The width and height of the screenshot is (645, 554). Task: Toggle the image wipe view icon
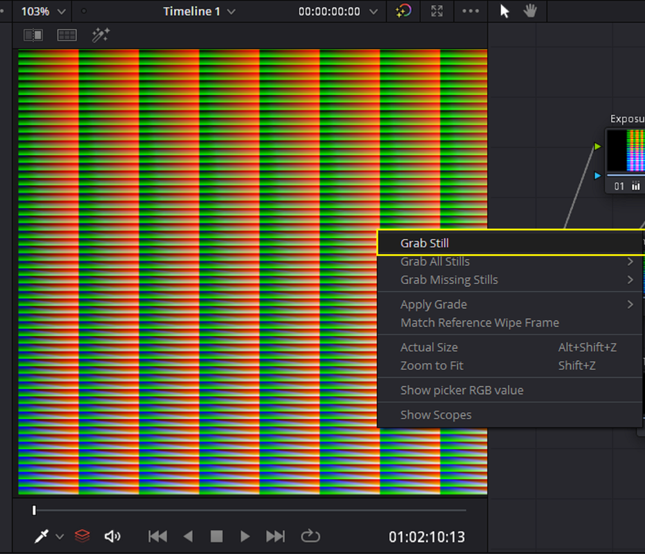point(33,35)
